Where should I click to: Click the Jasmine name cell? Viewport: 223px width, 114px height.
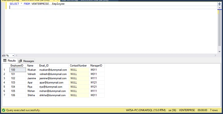[32, 78]
